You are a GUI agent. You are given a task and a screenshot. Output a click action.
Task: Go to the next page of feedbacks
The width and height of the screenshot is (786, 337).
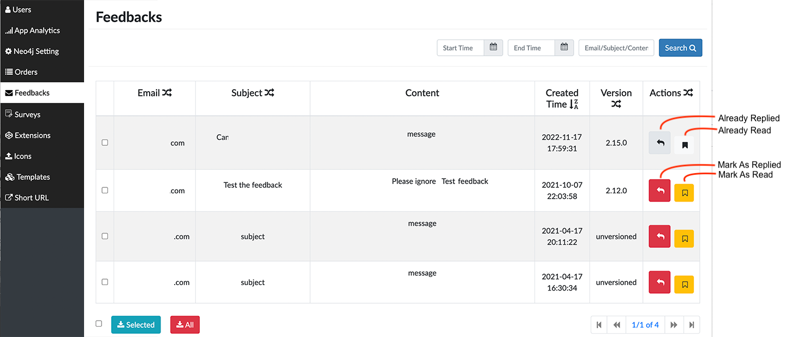tap(674, 325)
